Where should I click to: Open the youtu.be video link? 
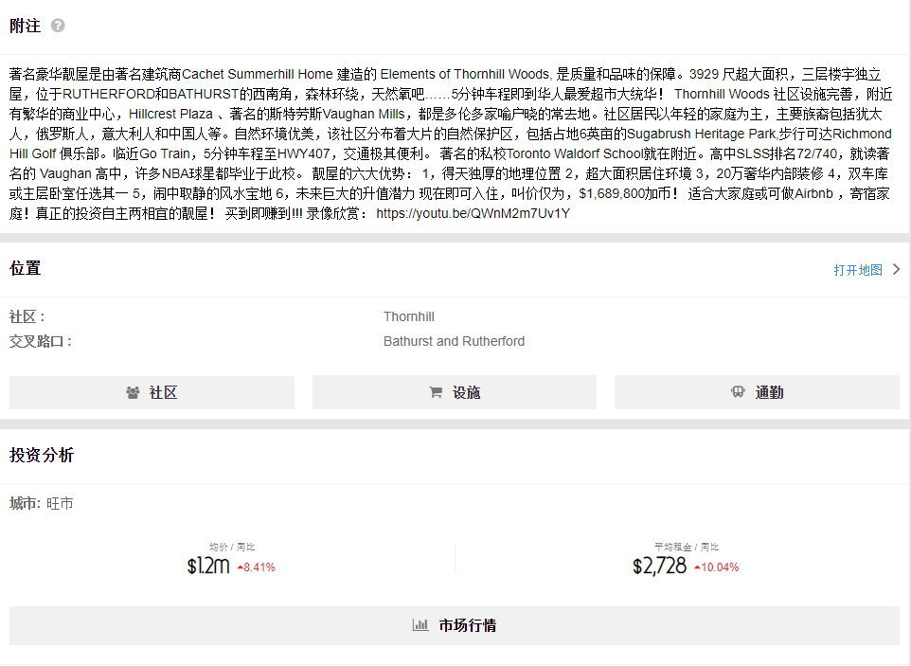click(473, 213)
